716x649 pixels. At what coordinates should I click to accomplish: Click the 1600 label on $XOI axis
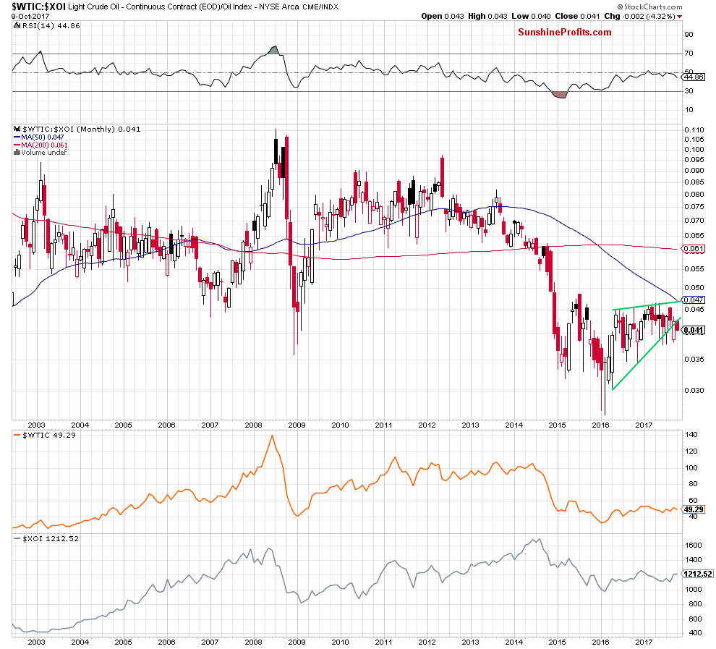pyautogui.click(x=694, y=545)
